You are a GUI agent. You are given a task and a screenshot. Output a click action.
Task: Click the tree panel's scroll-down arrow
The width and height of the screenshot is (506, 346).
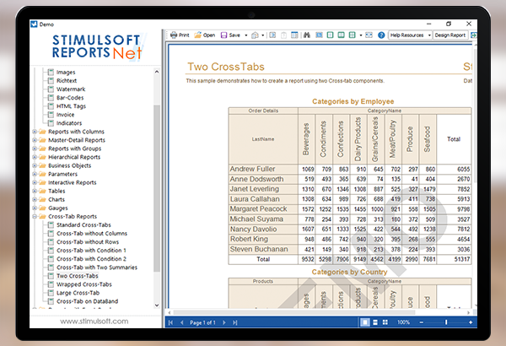[x=157, y=305]
